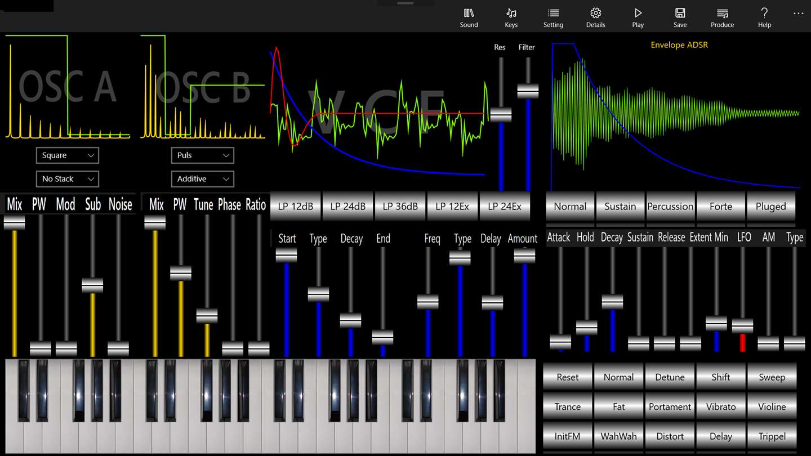
Task: Click the InitFM preset button
Action: [568, 436]
